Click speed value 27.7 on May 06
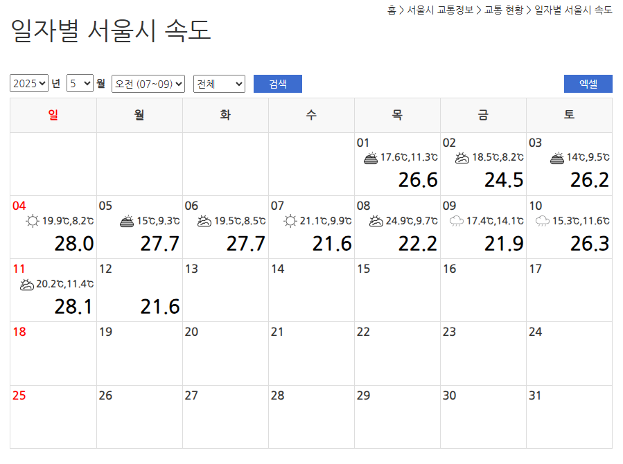 (246, 243)
